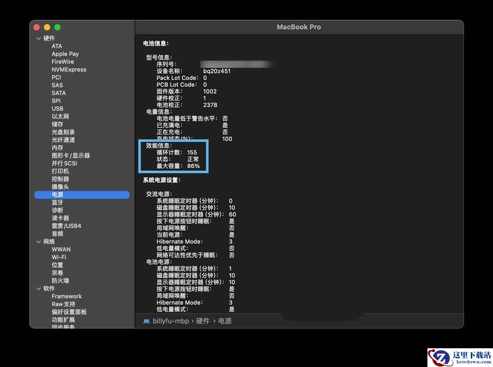Click the 循环计数 value 155
Viewport: 493px width, 367px height.
click(192, 152)
